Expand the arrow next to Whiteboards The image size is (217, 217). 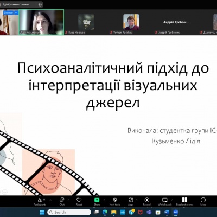[172, 200]
